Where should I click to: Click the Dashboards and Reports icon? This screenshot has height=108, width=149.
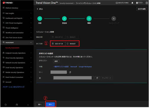(x=4, y=18)
